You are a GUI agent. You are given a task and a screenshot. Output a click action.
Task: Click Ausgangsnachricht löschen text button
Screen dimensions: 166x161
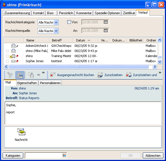[75, 75]
